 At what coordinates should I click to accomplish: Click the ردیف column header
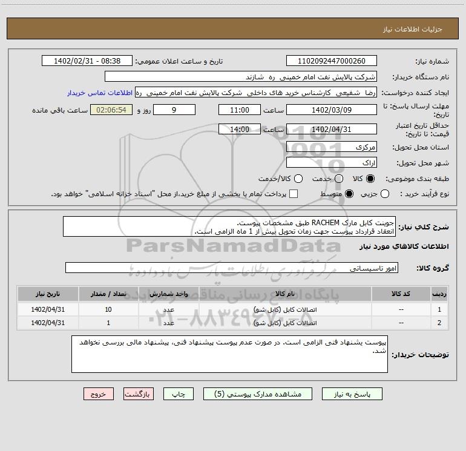439,294
